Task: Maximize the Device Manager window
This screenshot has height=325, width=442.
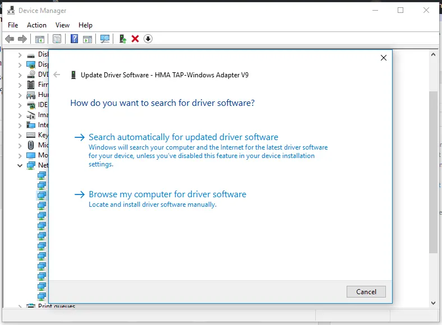Action: pyautogui.click(x=400, y=11)
